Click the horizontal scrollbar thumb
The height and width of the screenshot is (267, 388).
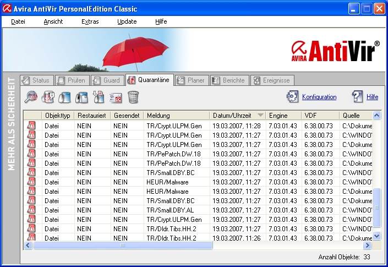[123, 246]
